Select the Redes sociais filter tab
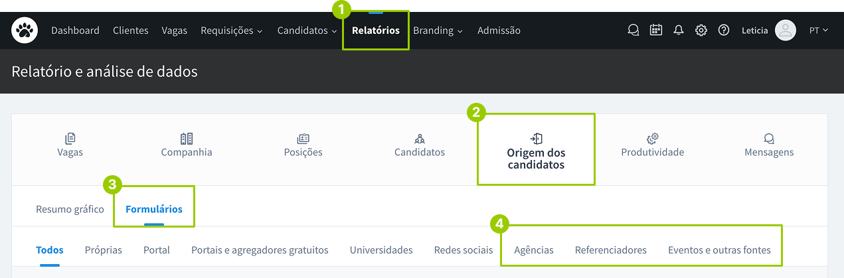The image size is (844, 278). tap(464, 250)
